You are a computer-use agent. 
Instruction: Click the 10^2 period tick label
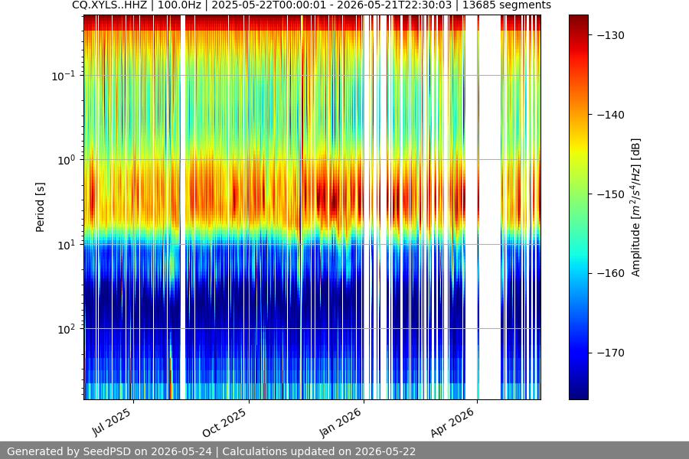coord(66,329)
